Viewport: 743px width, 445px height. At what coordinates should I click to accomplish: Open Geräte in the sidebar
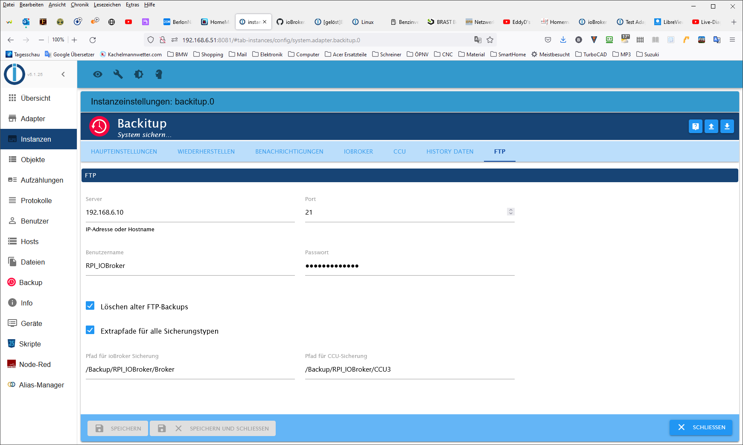(38, 323)
